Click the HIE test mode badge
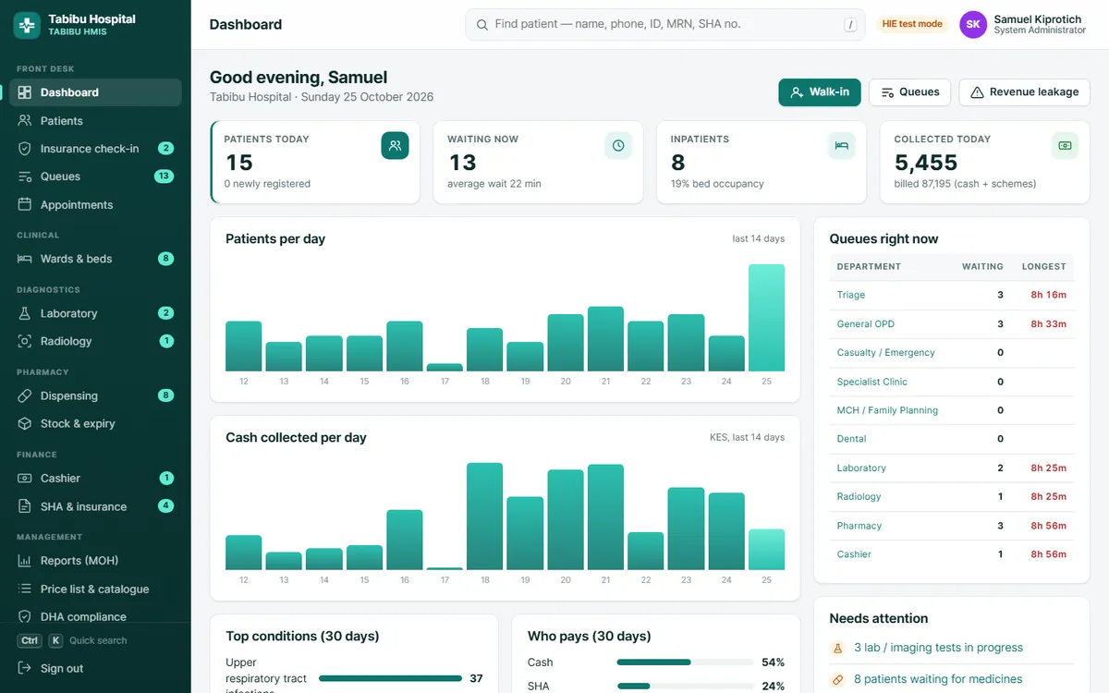Image resolution: width=1109 pixels, height=693 pixels. pyautogui.click(x=912, y=25)
